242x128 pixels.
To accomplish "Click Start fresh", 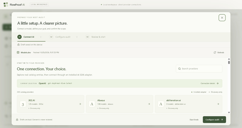I will click(x=194, y=120).
